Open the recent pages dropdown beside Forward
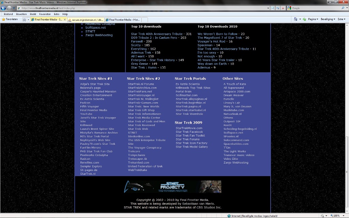The height and width of the screenshot is (218, 349). [x=14, y=8]
